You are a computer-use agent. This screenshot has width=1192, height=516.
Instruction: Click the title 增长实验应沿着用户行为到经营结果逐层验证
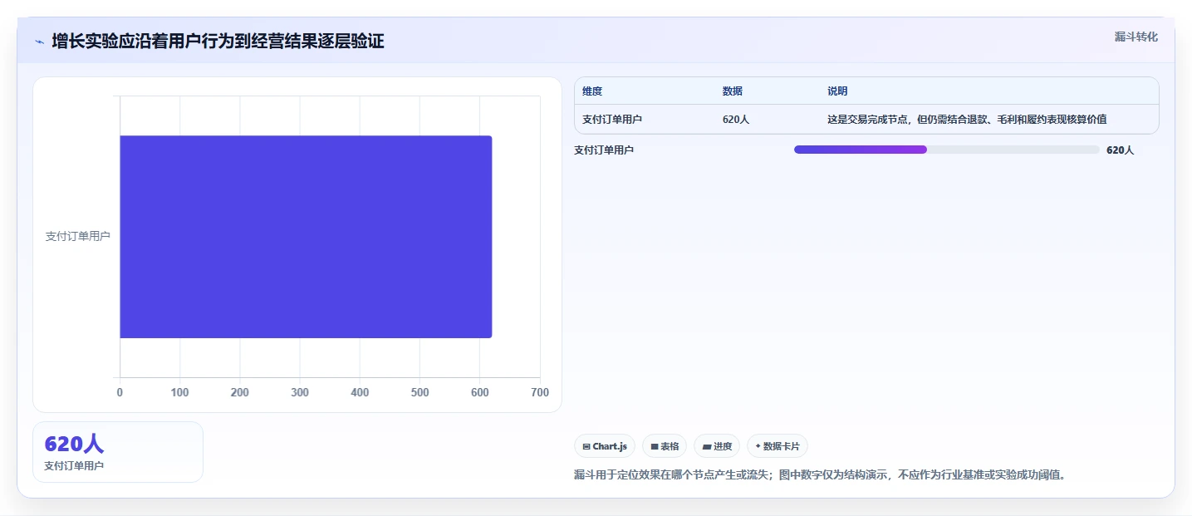click(218, 41)
